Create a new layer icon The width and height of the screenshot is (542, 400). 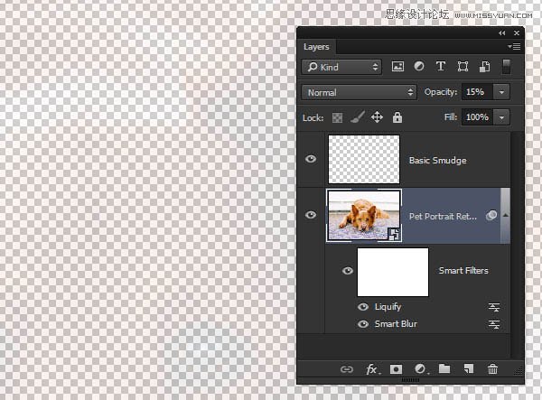[469, 369]
